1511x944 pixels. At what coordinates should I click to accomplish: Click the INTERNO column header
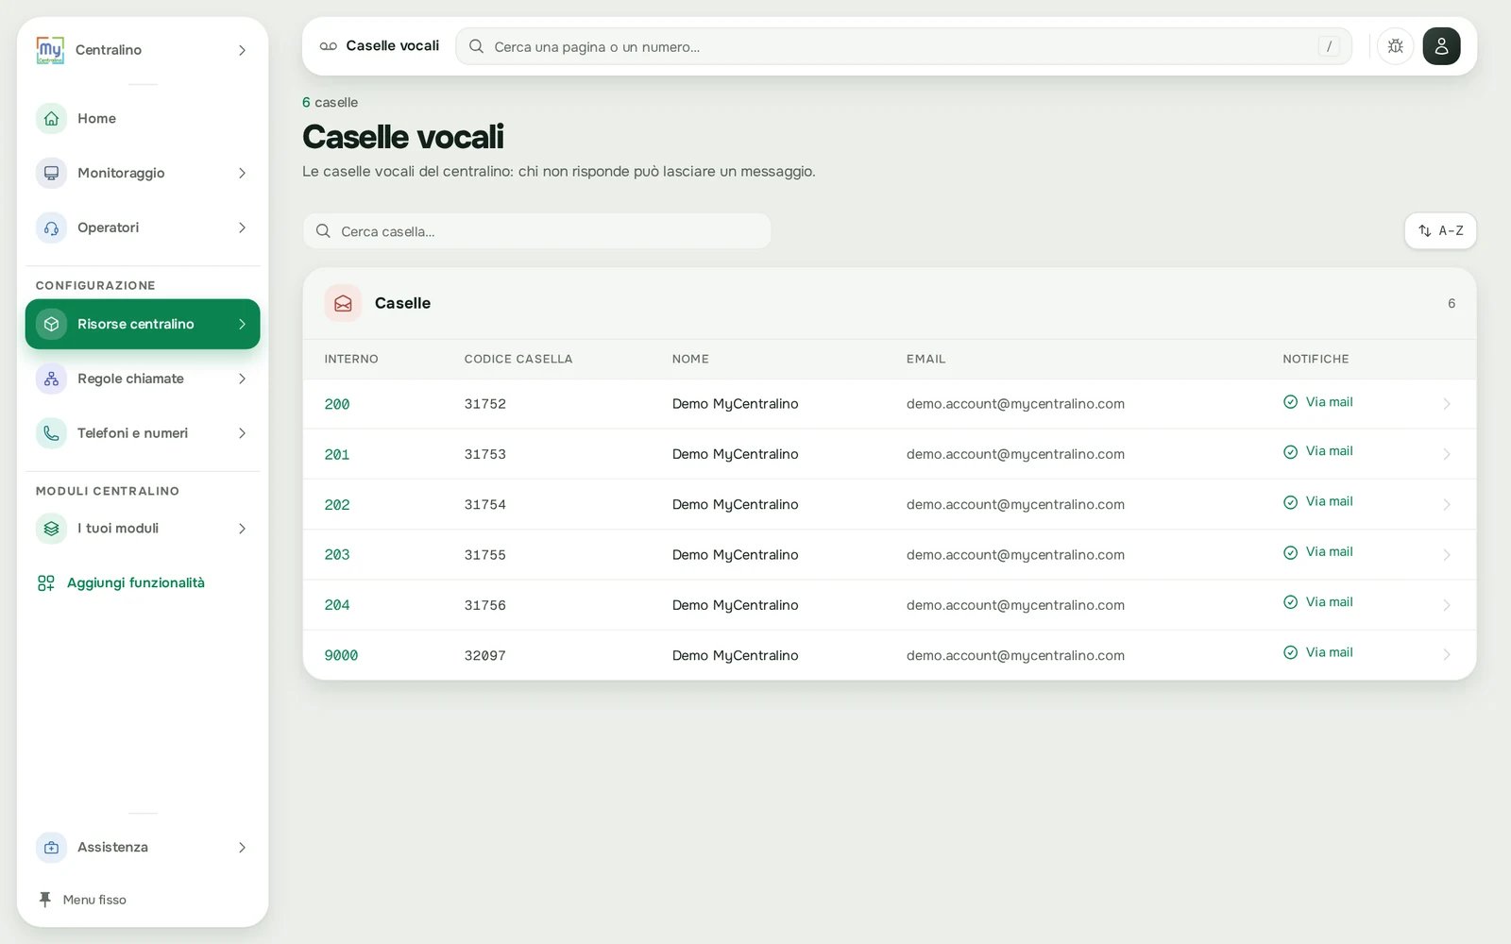coord(351,359)
